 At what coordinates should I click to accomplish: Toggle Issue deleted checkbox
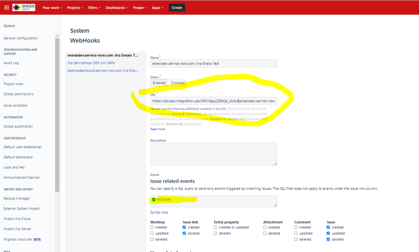(328, 239)
